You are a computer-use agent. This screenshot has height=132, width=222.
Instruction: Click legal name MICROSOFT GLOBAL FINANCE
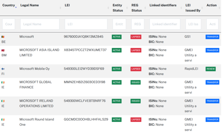point(36,85)
